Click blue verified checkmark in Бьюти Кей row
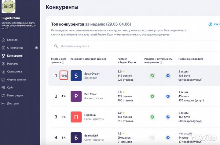Viewport: 220px width, 145px height. pyautogui.click(x=168, y=138)
